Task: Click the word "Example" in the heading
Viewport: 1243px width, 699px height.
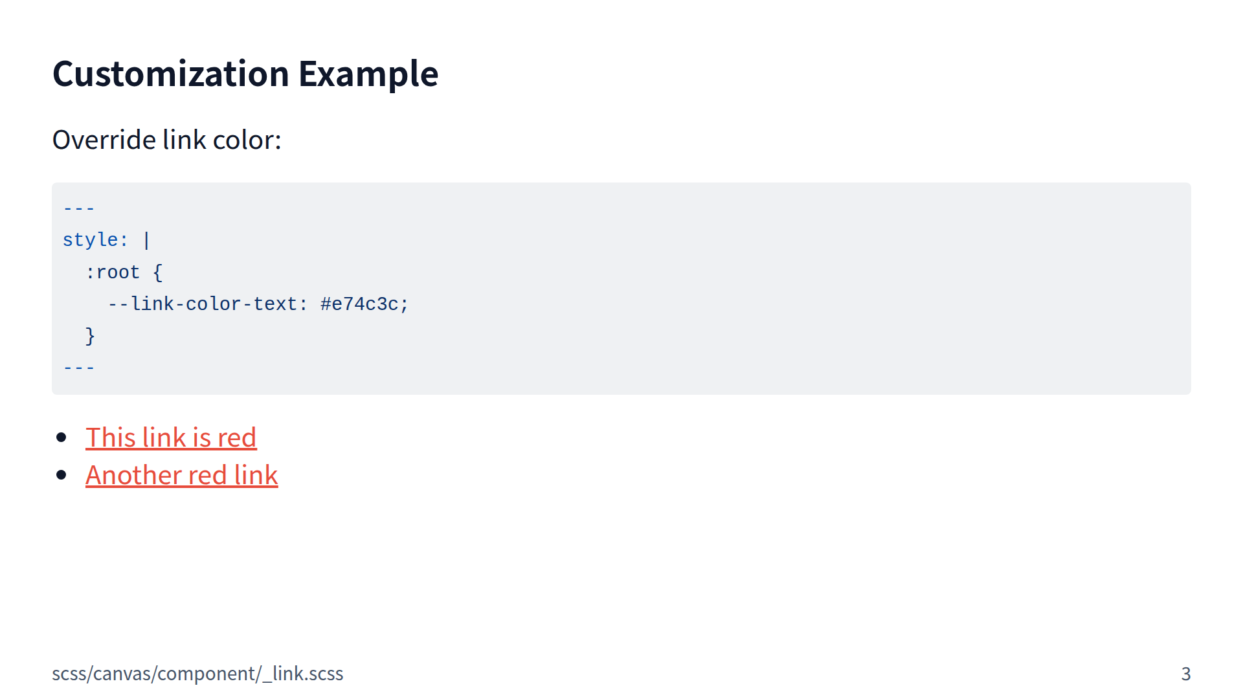Action: coord(368,74)
